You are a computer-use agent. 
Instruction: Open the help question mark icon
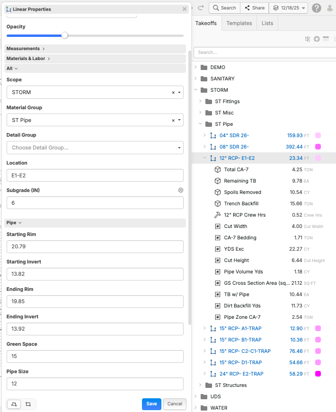(317, 8)
